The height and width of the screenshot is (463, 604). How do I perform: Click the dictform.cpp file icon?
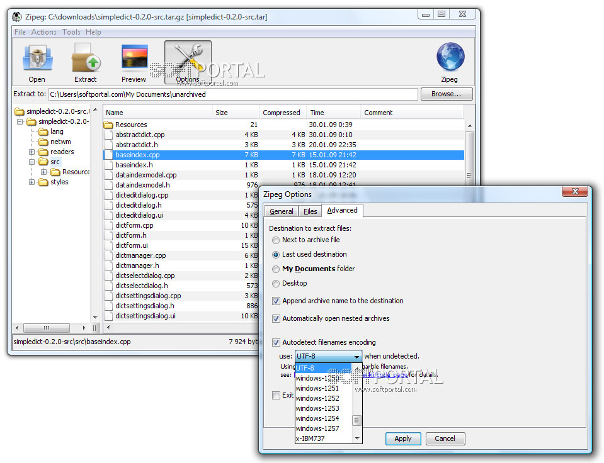109,225
